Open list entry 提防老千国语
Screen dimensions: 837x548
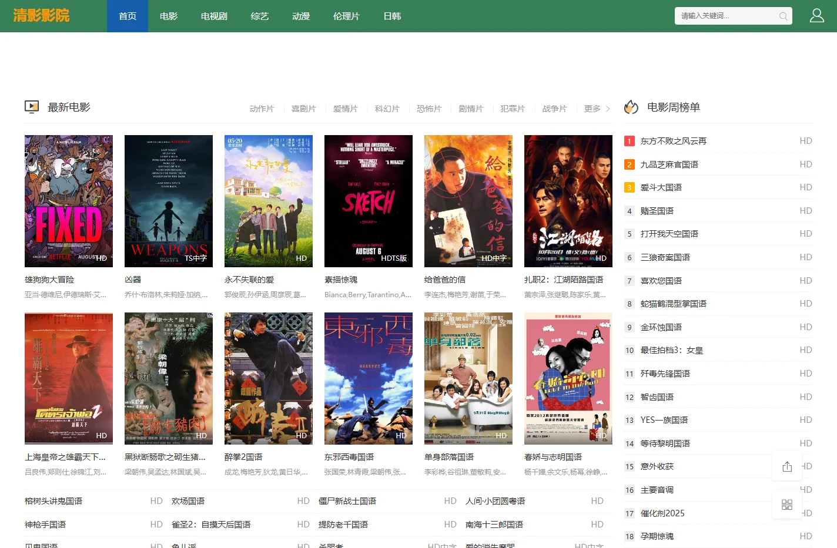click(x=343, y=525)
